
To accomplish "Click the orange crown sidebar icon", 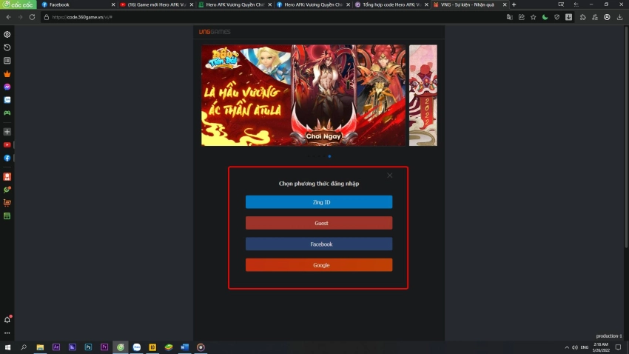I will coord(7,74).
